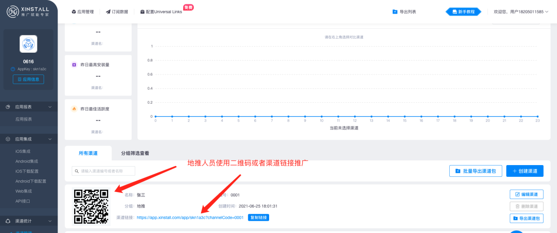Click the 删除渠道 button
557x233 pixels.
click(x=526, y=206)
